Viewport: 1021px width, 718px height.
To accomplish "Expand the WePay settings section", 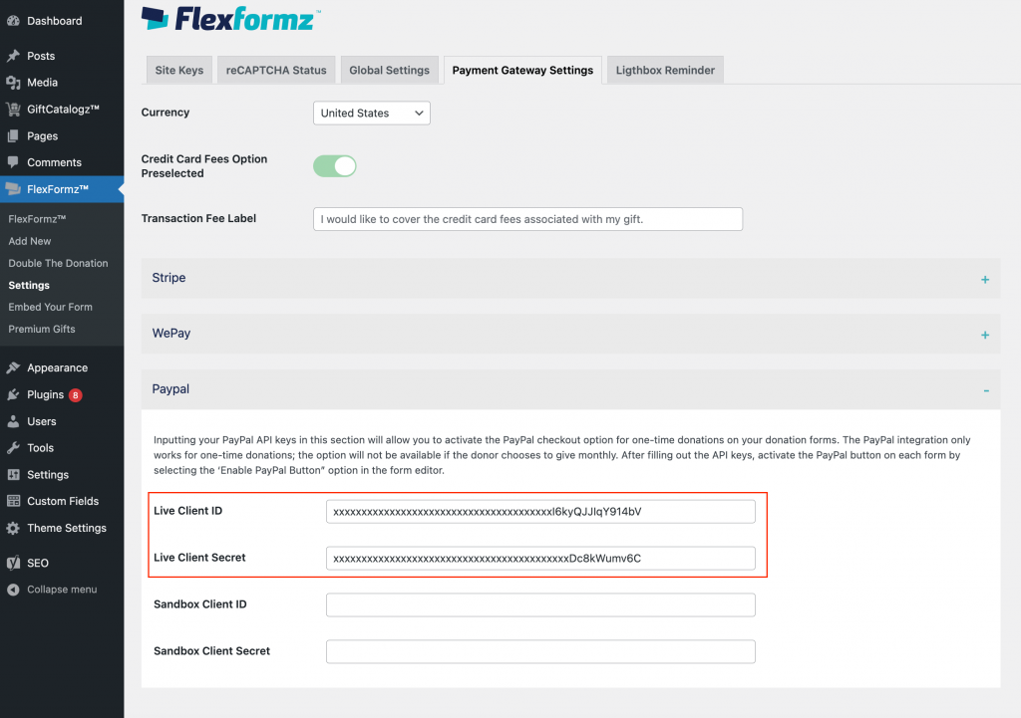I will click(571, 334).
